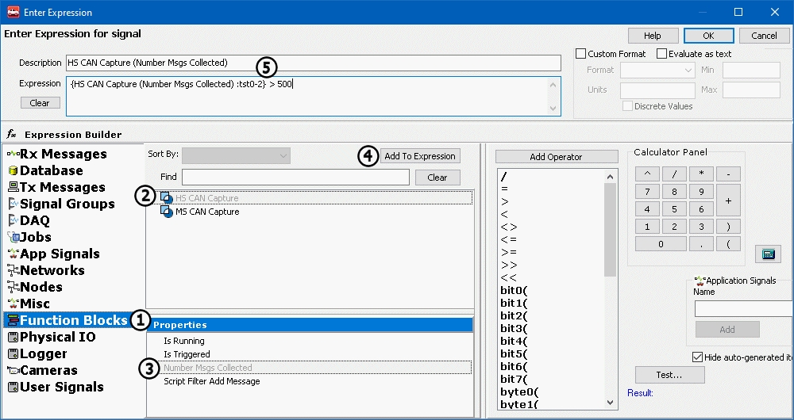The height and width of the screenshot is (420, 794).
Task: Click the Cameras category icon
Action: (x=12, y=370)
